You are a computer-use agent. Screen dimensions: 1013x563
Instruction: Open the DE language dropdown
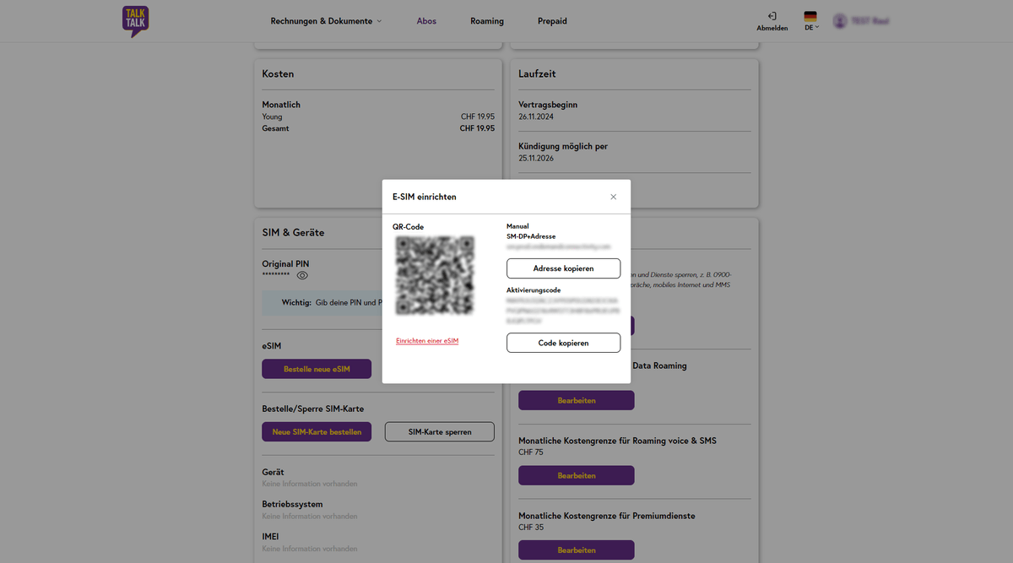pyautogui.click(x=810, y=26)
